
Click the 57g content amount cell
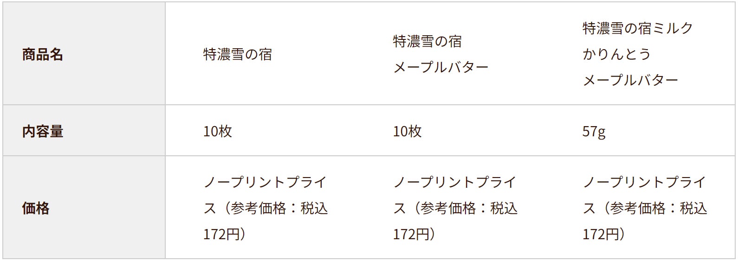click(x=594, y=132)
